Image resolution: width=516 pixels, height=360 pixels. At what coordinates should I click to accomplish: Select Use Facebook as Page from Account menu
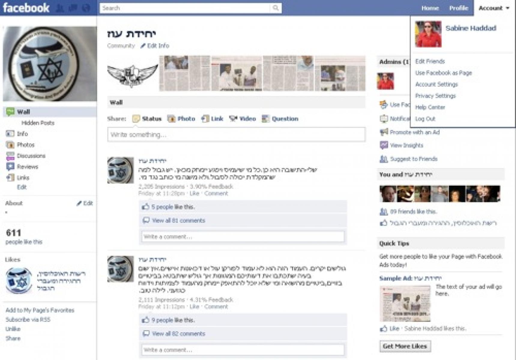(x=443, y=73)
